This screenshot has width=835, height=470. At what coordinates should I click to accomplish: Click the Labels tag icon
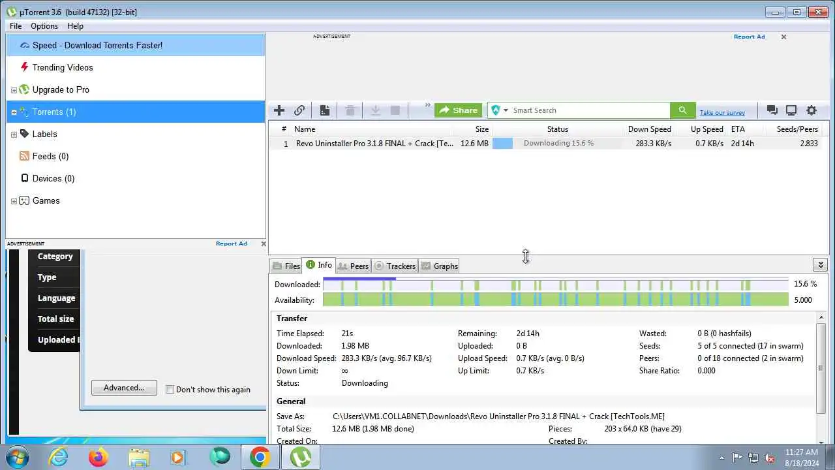[x=24, y=134]
